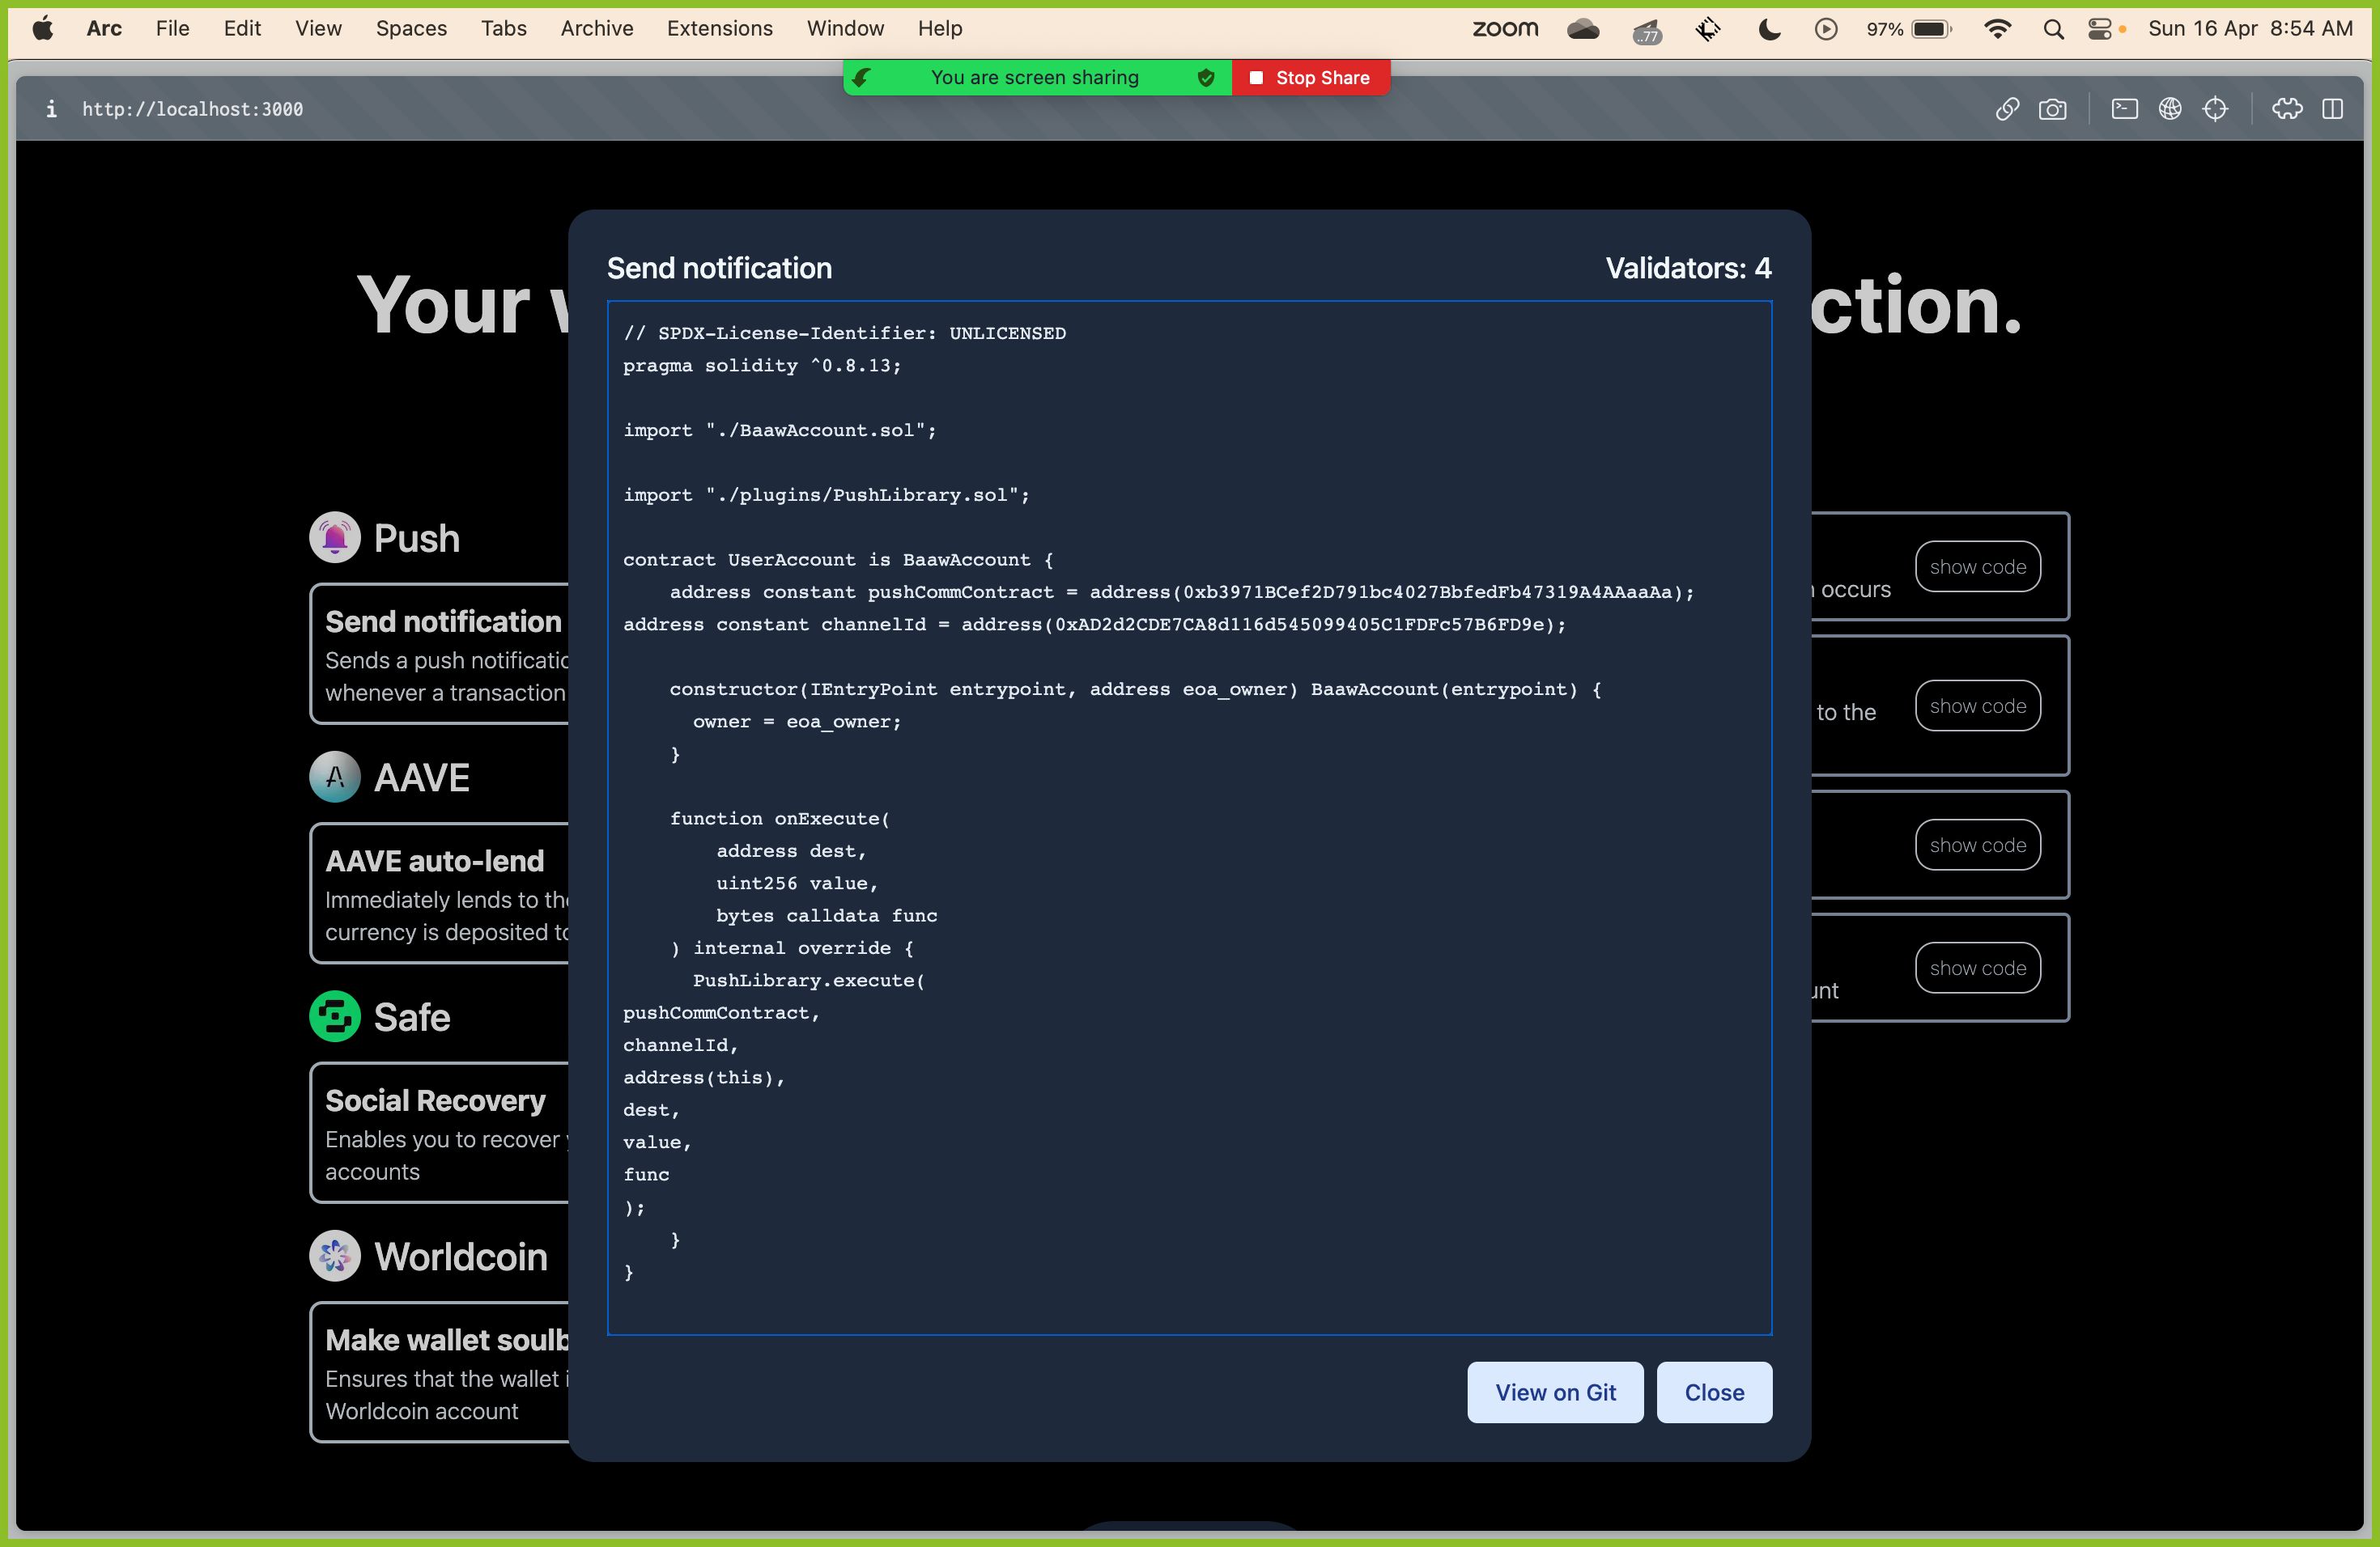Open Wi-Fi status menu
The image size is (2380, 1547).
1997,28
